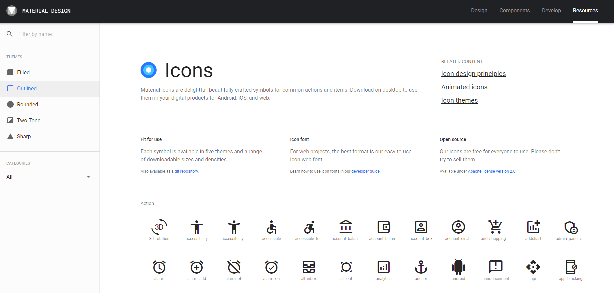The height and width of the screenshot is (293, 614).
Task: Pick the all_out icon
Action: tap(346, 267)
